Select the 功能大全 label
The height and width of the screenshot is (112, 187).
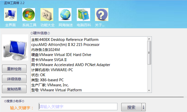(48, 25)
